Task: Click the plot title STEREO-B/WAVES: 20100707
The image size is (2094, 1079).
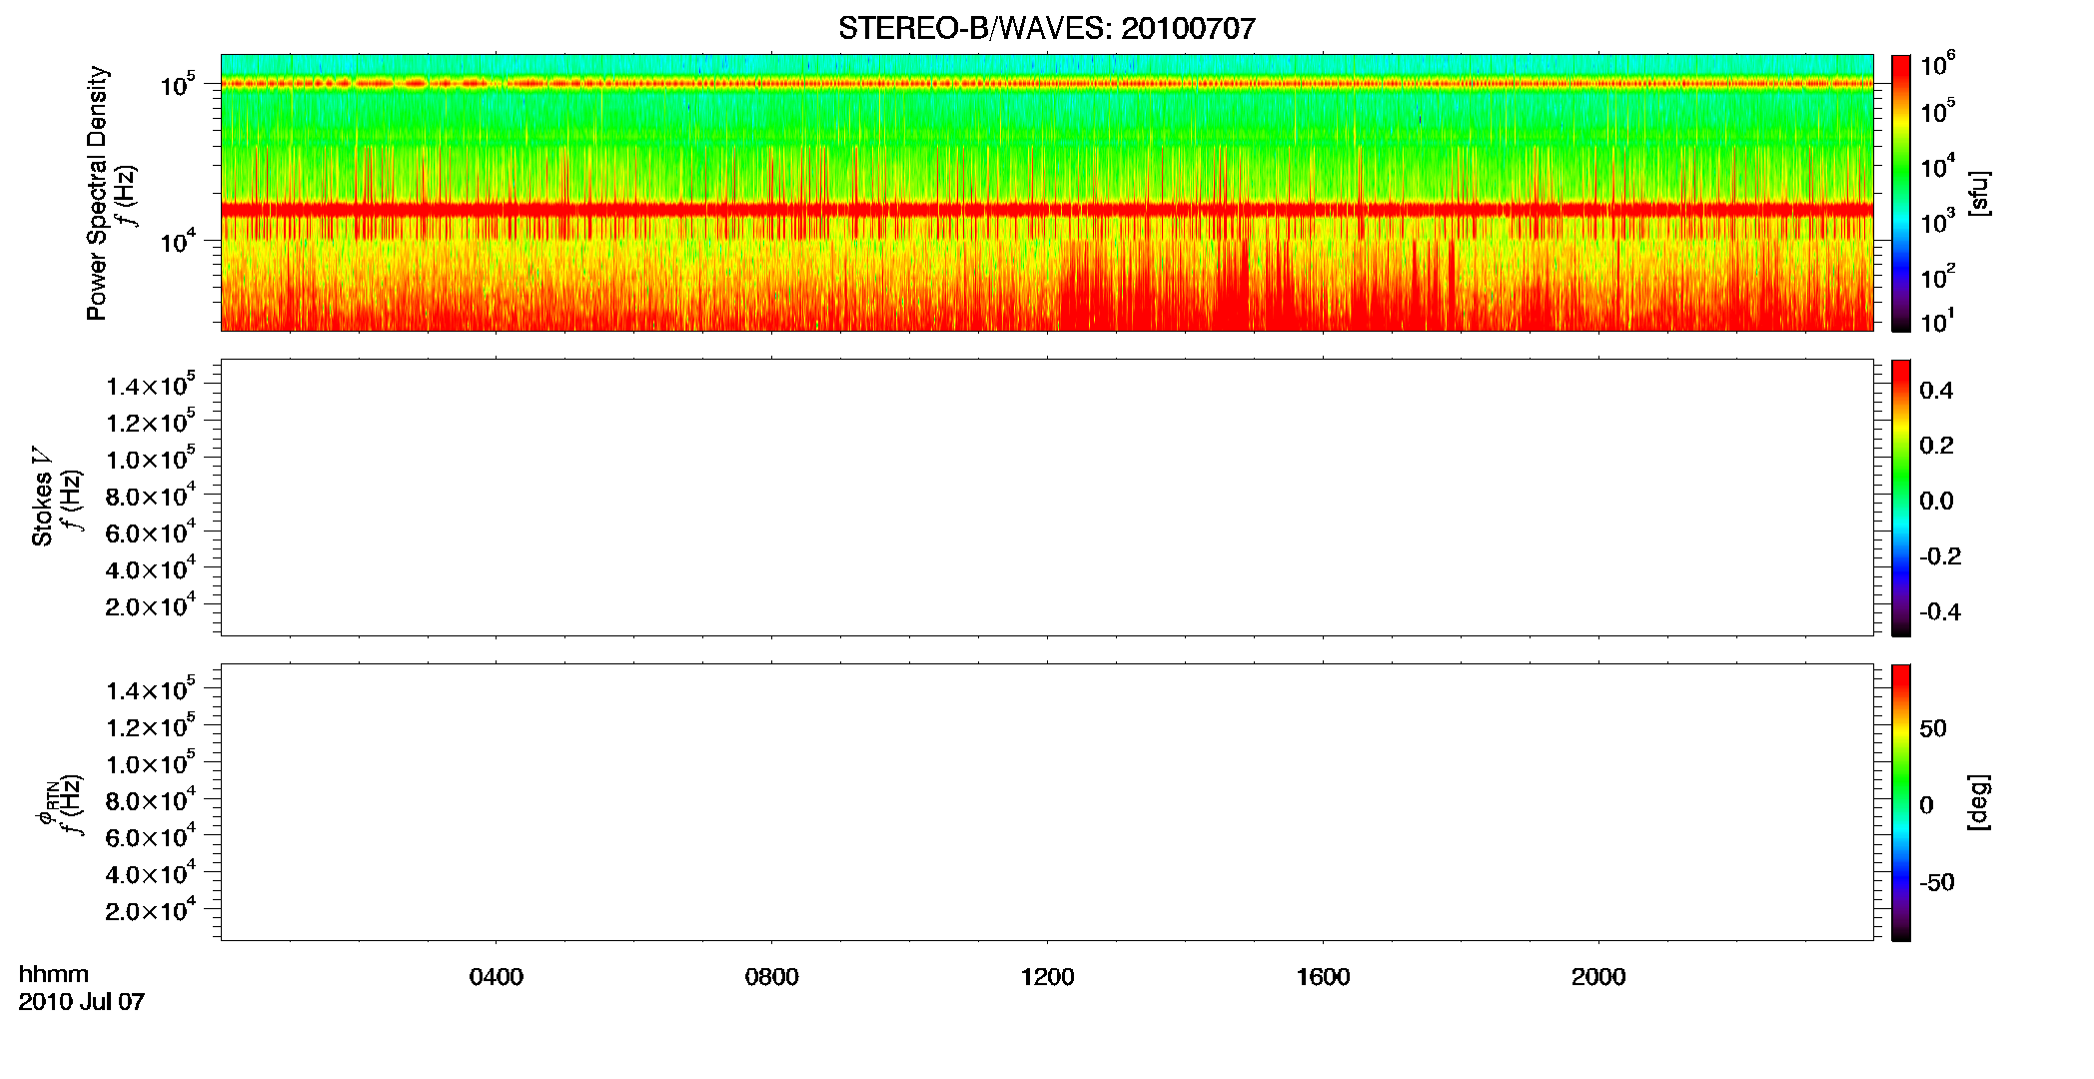Action: coord(1046,29)
